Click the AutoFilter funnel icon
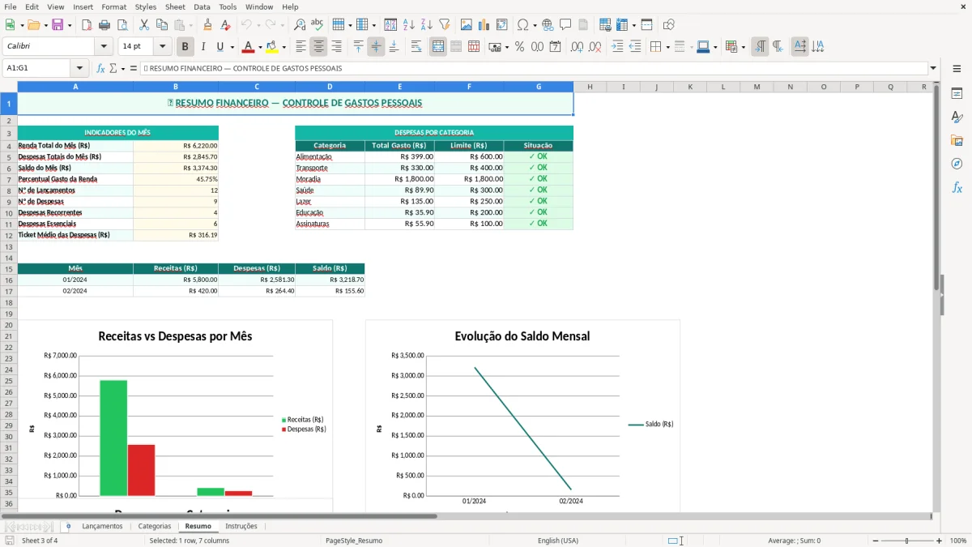The height and width of the screenshot is (547, 972). coord(445,25)
